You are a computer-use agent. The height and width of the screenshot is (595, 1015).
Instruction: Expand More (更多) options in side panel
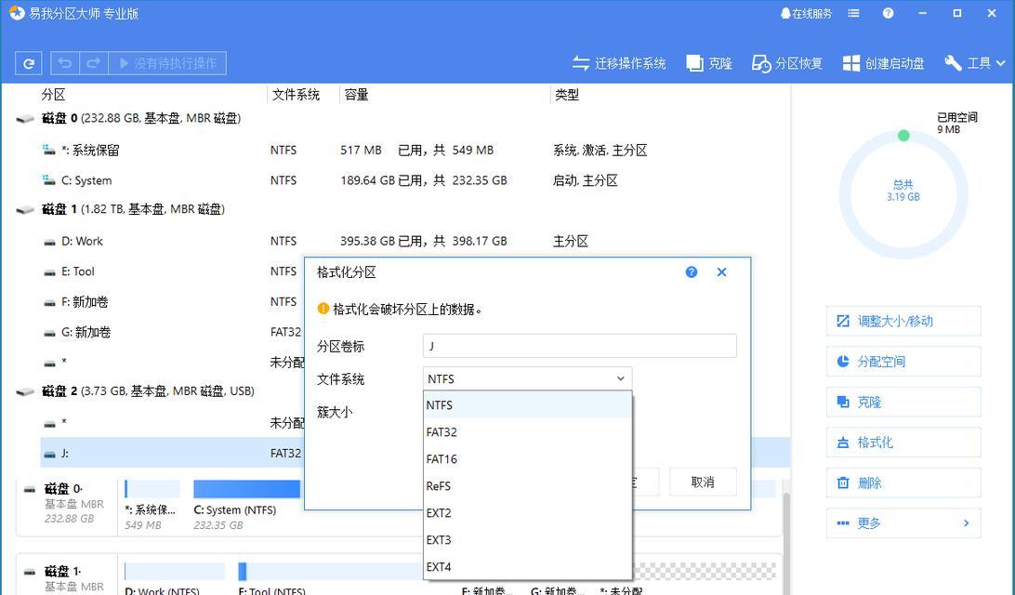[x=903, y=523]
